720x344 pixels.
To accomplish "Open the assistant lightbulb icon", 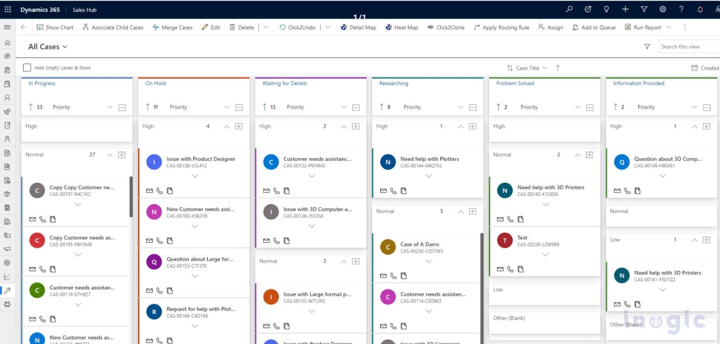I will tap(607, 9).
